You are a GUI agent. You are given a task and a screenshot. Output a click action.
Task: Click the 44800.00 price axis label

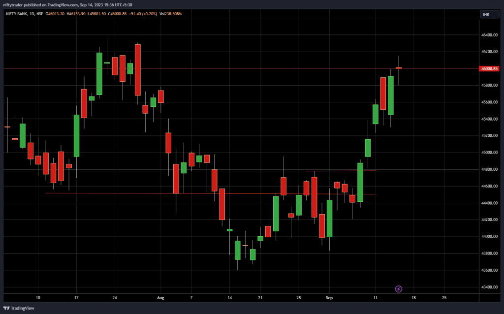pos(489,169)
